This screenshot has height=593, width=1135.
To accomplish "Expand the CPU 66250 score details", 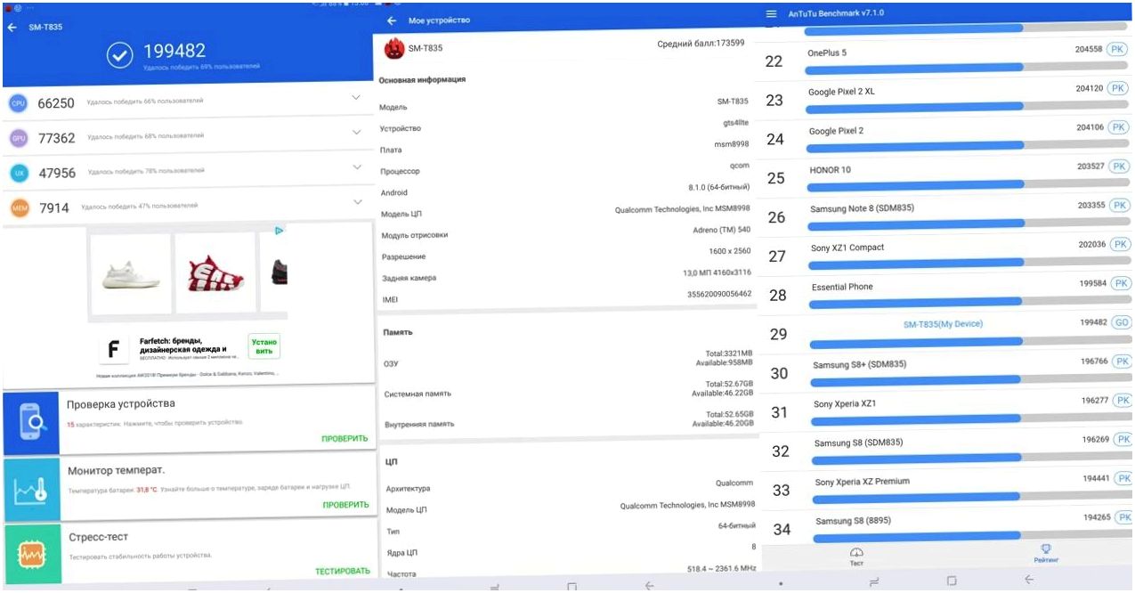I will coord(356,97).
